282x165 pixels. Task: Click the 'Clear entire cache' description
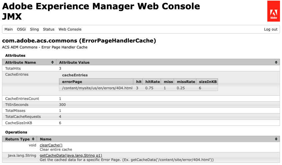pos(56,149)
